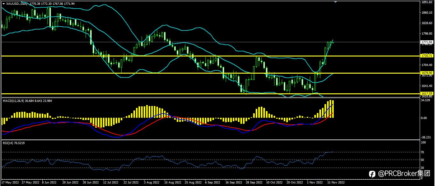This screenshot has height=186, width=435.
Task: Click the 1679.90 price tag
Action: [x=426, y=73]
